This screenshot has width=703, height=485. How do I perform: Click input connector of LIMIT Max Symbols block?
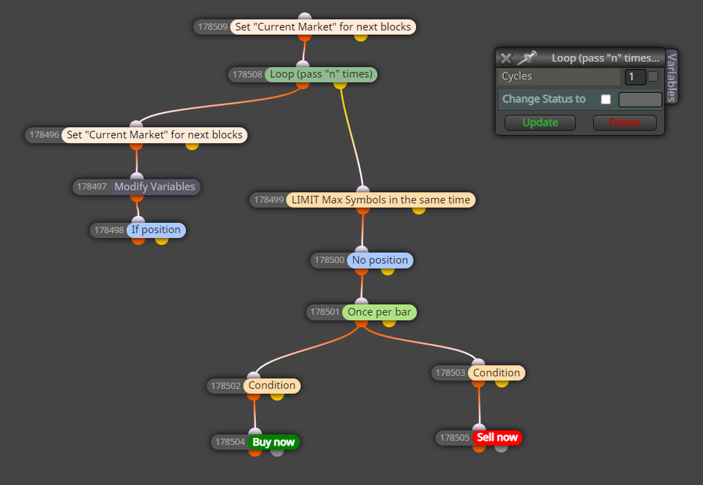[x=362, y=190]
